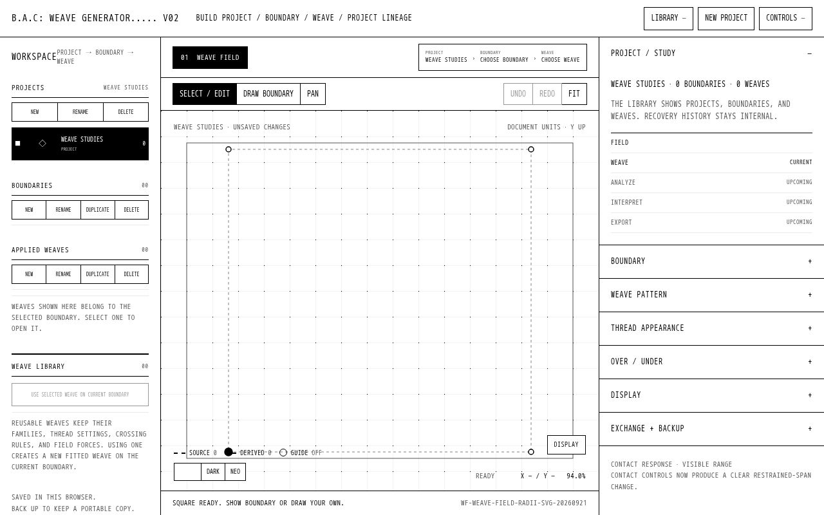824x515 pixels.
Task: Switch to the Draw Boundary tool
Action: (268, 94)
